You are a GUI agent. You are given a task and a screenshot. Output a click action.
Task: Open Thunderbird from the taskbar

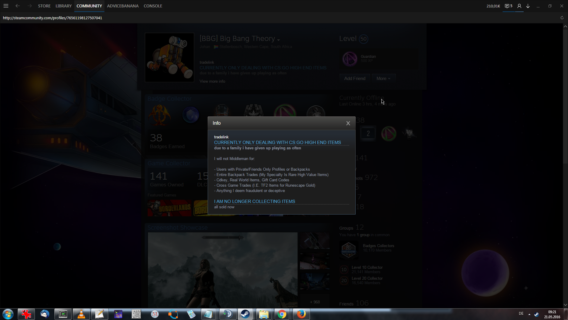coord(45,314)
